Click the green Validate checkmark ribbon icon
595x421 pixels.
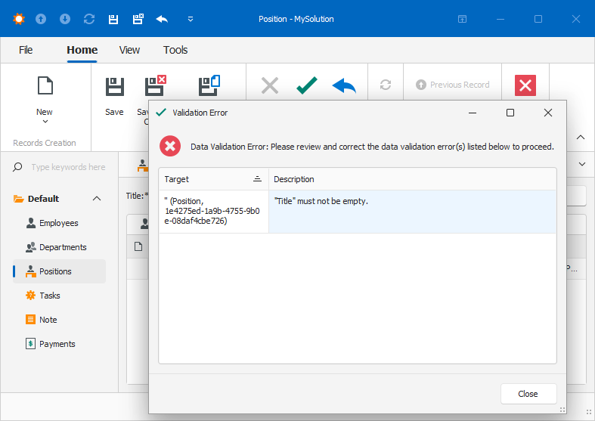(x=307, y=85)
